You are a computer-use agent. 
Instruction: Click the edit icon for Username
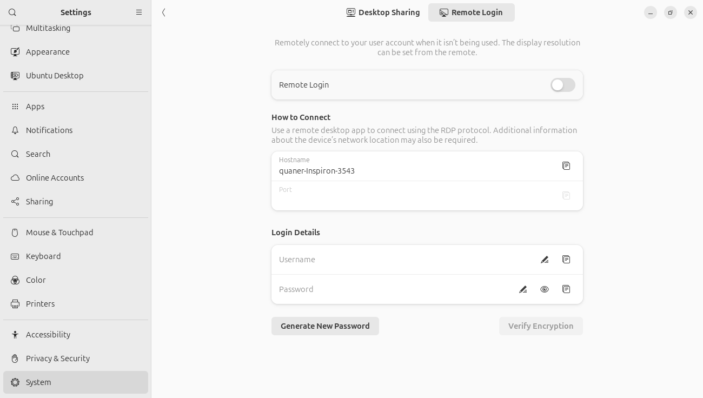tap(545, 260)
